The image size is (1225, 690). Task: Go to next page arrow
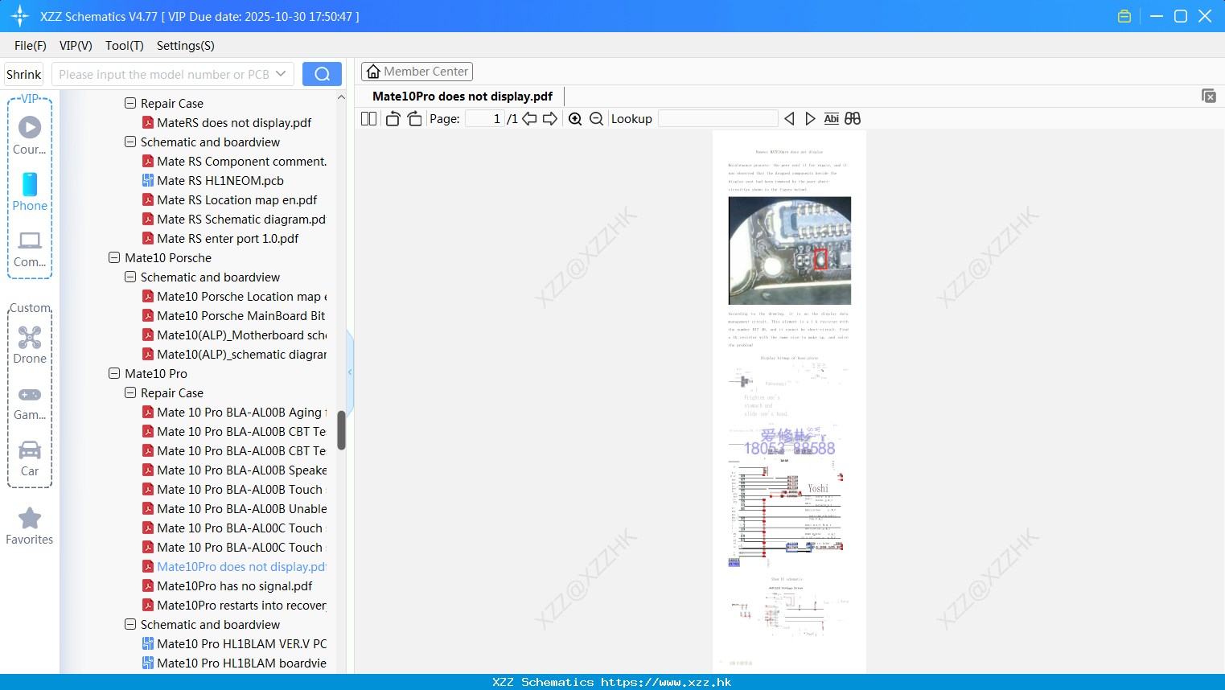[x=550, y=118]
